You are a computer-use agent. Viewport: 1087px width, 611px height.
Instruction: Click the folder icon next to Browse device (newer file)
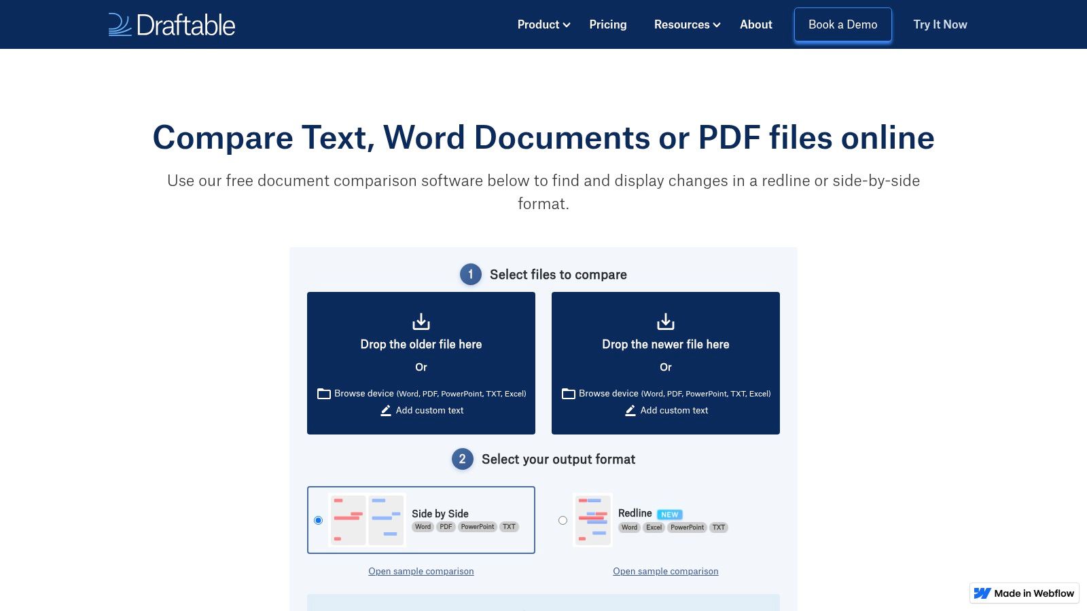568,393
